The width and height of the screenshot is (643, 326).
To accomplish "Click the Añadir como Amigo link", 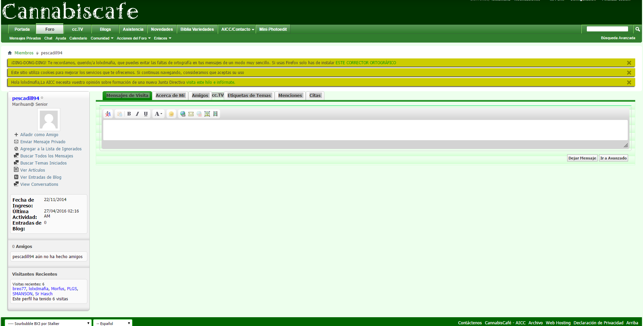I will tap(39, 135).
